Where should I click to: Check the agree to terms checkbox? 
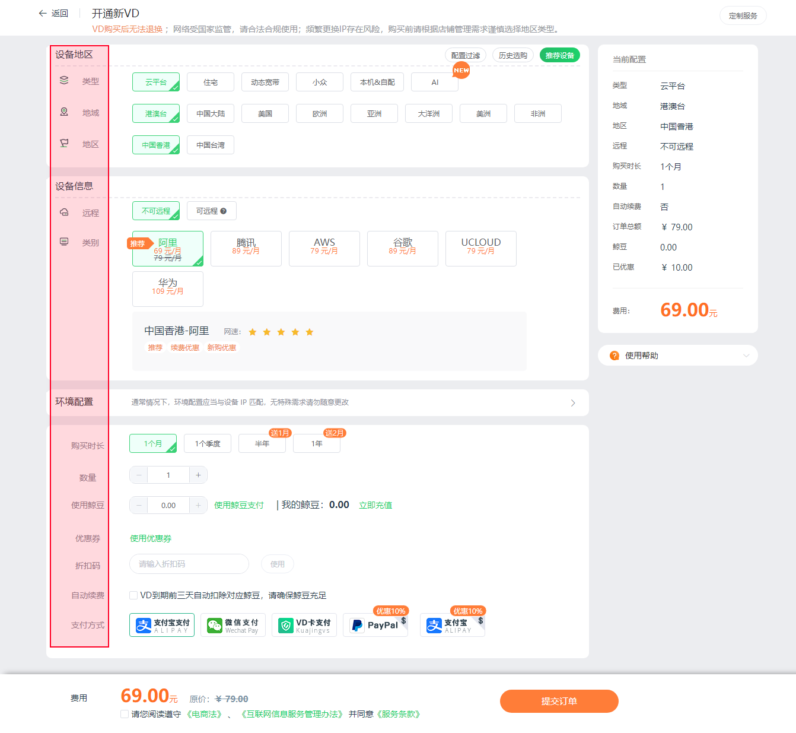[x=125, y=714]
